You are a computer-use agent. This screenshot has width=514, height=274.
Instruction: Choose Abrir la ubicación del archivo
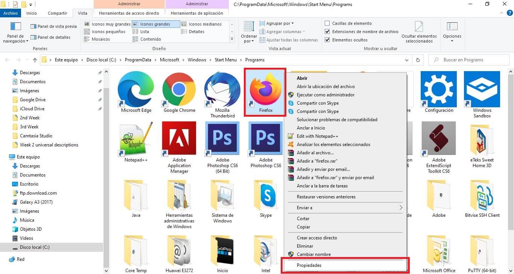[x=345, y=87]
